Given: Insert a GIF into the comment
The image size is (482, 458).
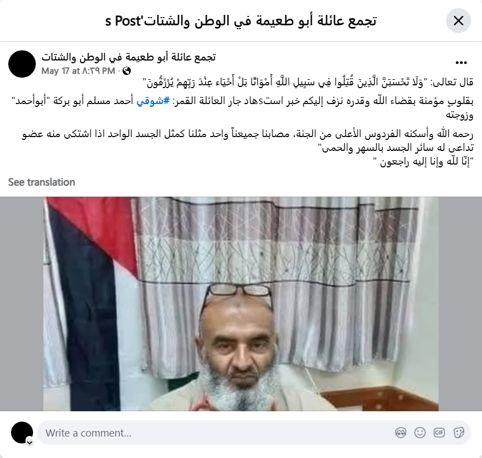Looking at the screenshot, I should [439, 433].
